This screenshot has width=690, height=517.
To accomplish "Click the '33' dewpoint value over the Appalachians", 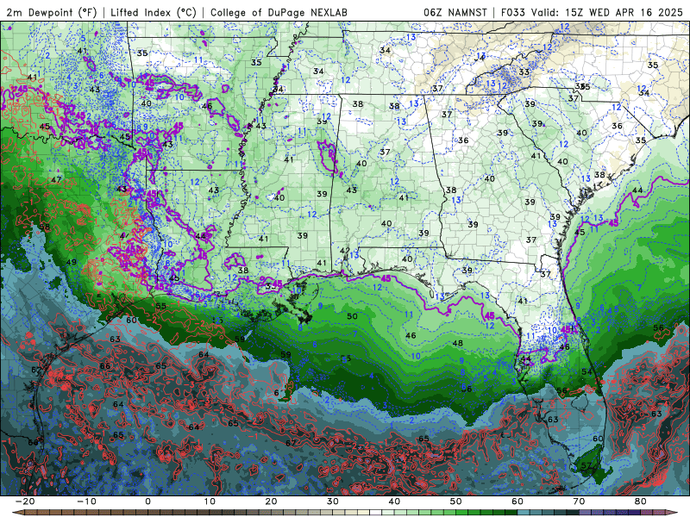I will tap(524, 72).
